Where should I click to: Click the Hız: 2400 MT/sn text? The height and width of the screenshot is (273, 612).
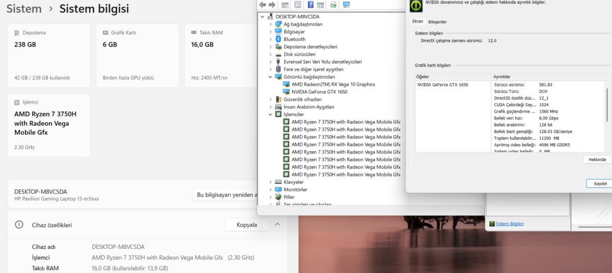[x=210, y=78]
